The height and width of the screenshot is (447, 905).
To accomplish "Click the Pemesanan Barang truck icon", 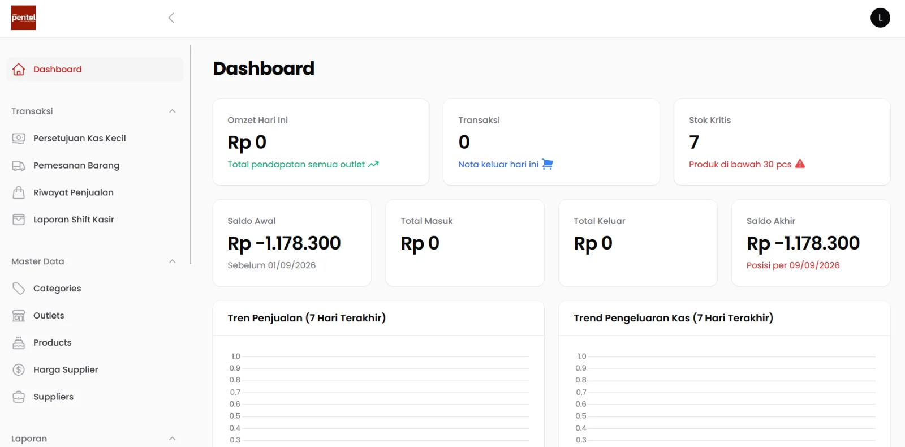I will coord(19,165).
